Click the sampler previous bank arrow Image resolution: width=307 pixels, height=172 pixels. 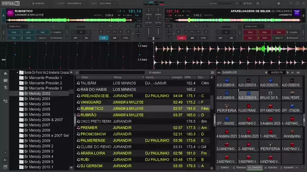(266, 73)
